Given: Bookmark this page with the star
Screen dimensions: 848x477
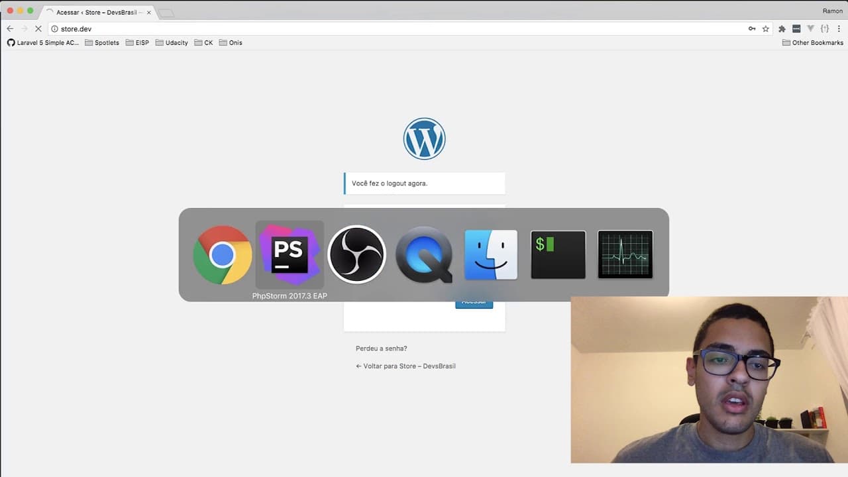Looking at the screenshot, I should coord(766,28).
